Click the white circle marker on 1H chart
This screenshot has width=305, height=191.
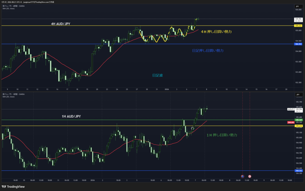[192, 129]
